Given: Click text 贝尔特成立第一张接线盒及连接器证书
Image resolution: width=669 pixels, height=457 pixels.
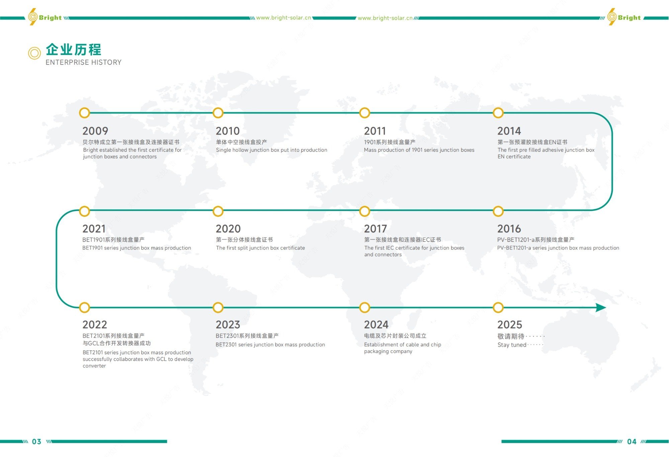Looking at the screenshot, I should (131, 142).
